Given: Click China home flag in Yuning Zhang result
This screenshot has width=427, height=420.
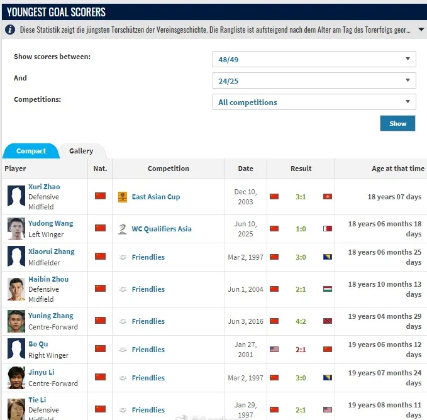Looking at the screenshot, I should tap(274, 321).
